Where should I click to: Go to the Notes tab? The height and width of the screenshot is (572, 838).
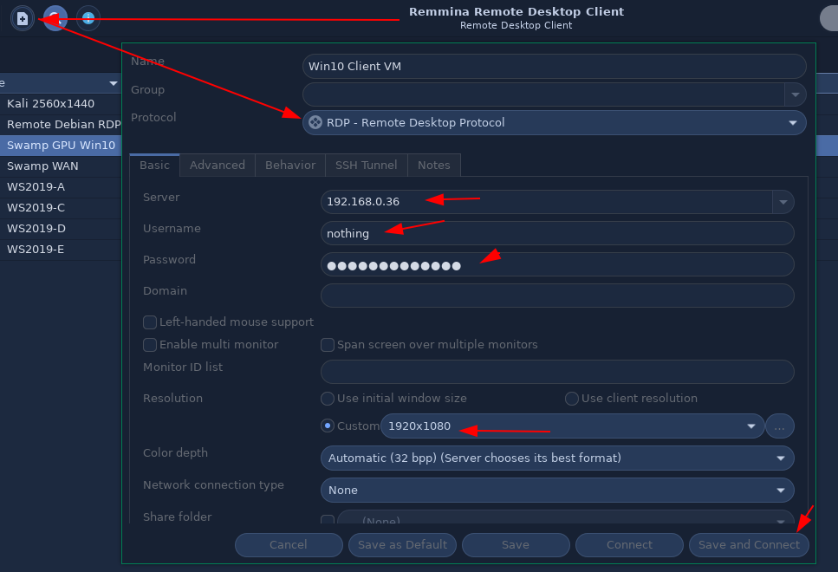pos(434,166)
